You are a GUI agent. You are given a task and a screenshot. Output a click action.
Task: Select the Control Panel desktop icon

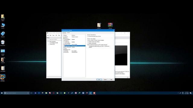click(x=3, y=52)
